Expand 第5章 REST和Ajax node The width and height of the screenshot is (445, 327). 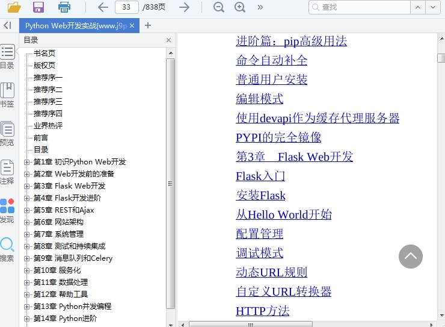26,211
